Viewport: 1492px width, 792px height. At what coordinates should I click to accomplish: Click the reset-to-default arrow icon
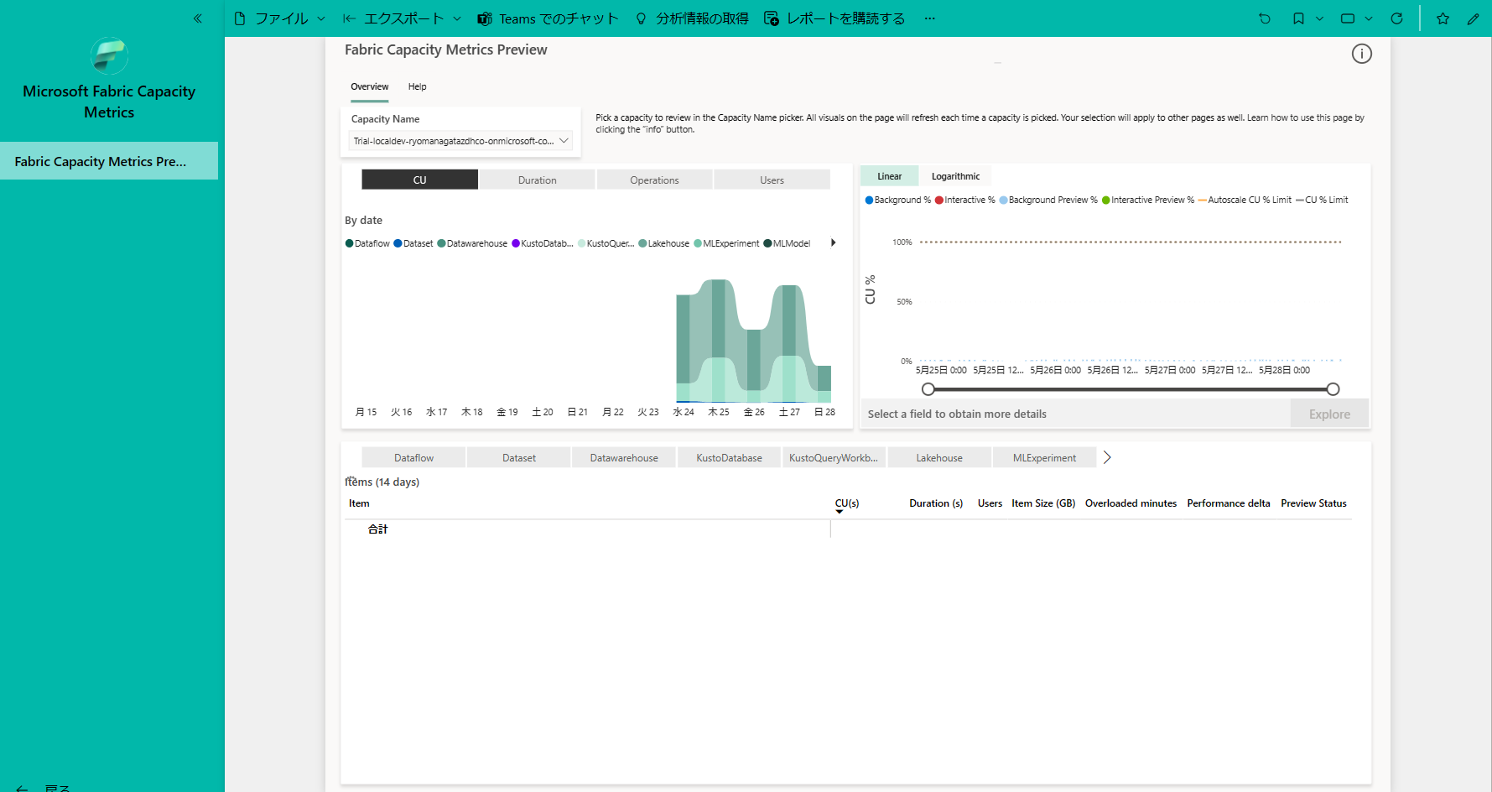1265,18
